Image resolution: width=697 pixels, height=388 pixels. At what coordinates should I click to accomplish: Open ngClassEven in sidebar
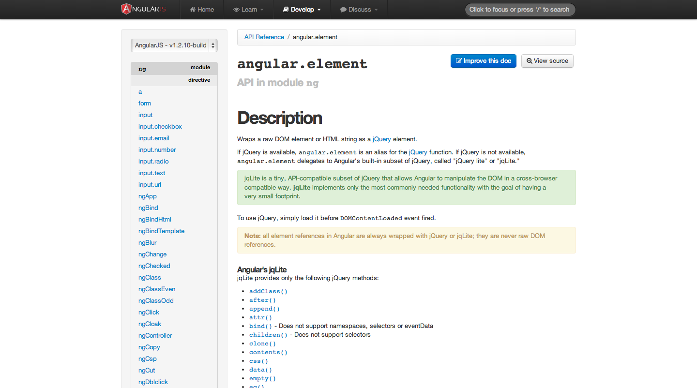157,289
